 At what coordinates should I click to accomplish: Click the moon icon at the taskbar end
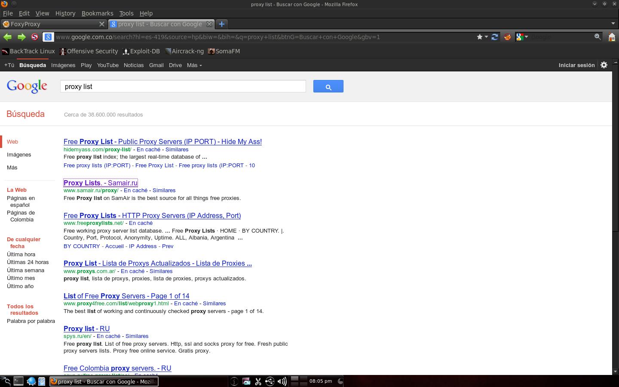pos(340,381)
